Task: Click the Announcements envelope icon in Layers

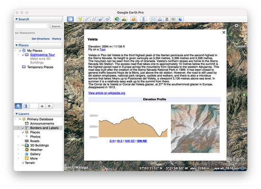Action: (x=27, y=123)
